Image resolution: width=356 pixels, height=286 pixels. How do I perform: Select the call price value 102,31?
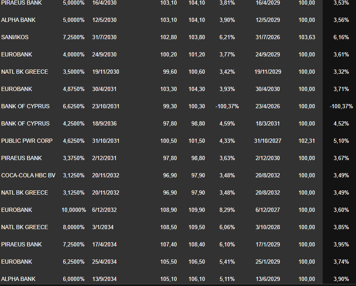[x=306, y=141]
